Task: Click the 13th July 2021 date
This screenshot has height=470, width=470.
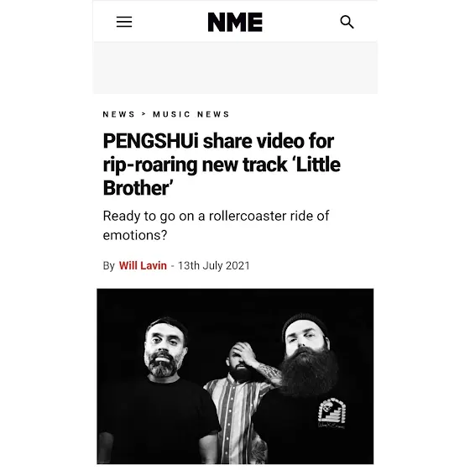Action: [214, 265]
